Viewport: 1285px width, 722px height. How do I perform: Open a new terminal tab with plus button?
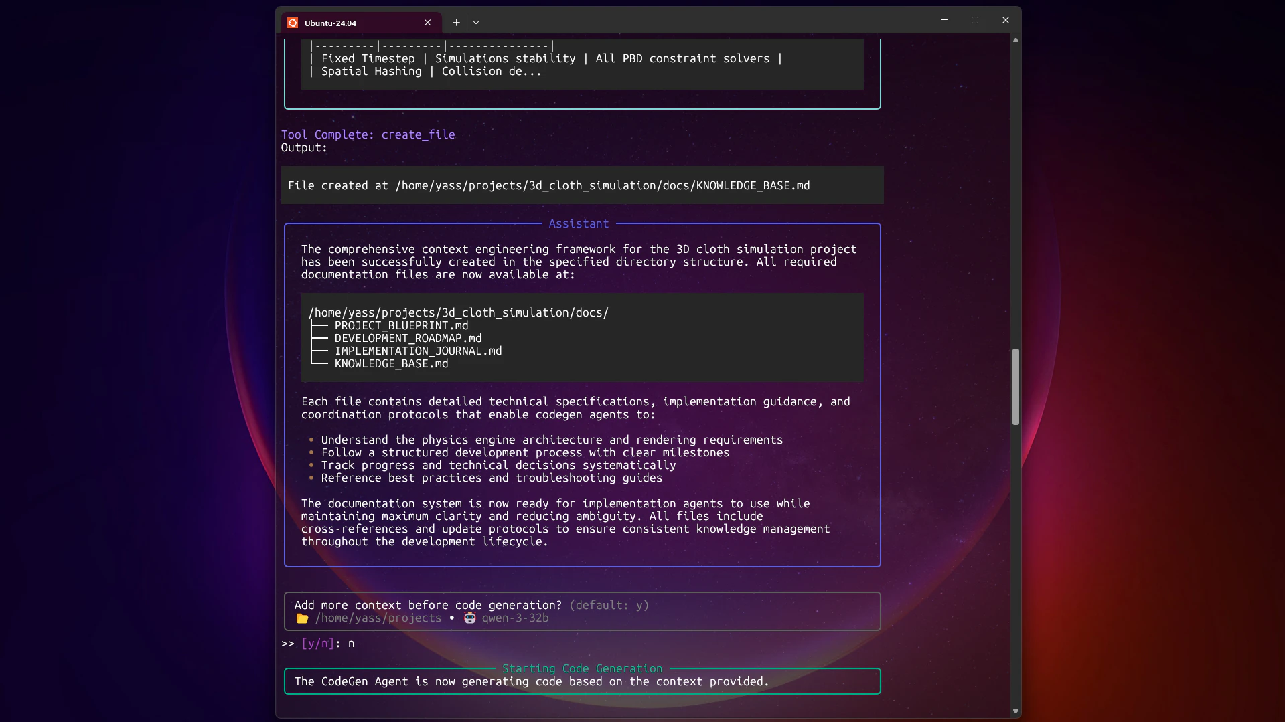pos(456,23)
